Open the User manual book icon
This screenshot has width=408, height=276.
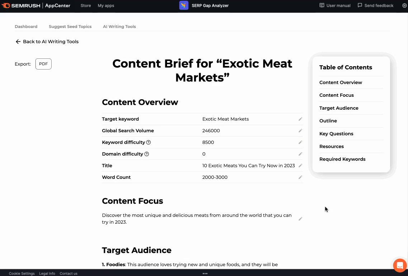322,5
